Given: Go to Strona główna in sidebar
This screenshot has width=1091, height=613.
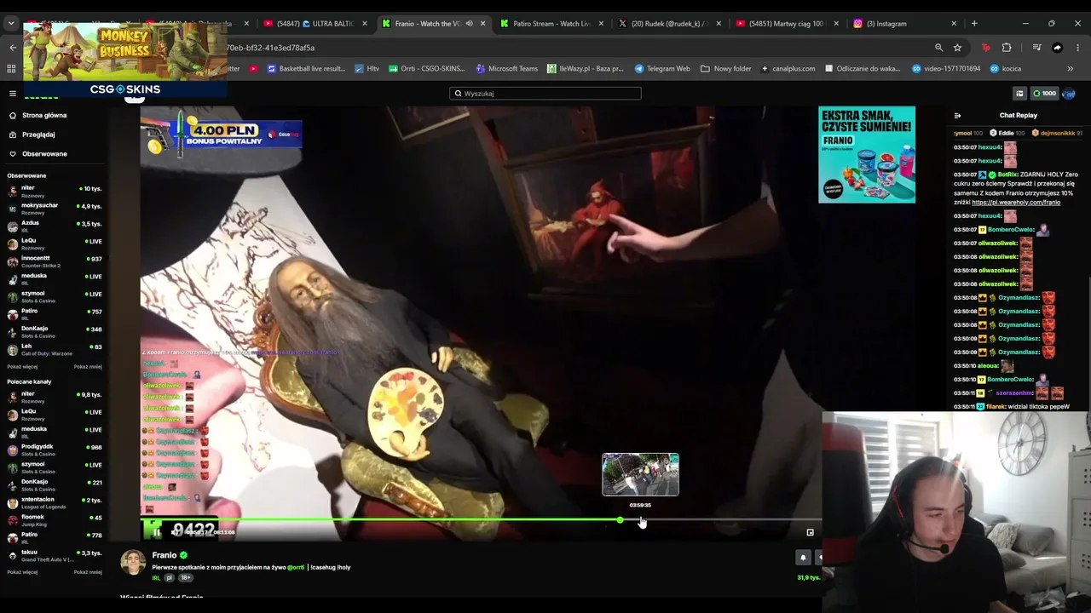Looking at the screenshot, I should pyautogui.click(x=53, y=115).
